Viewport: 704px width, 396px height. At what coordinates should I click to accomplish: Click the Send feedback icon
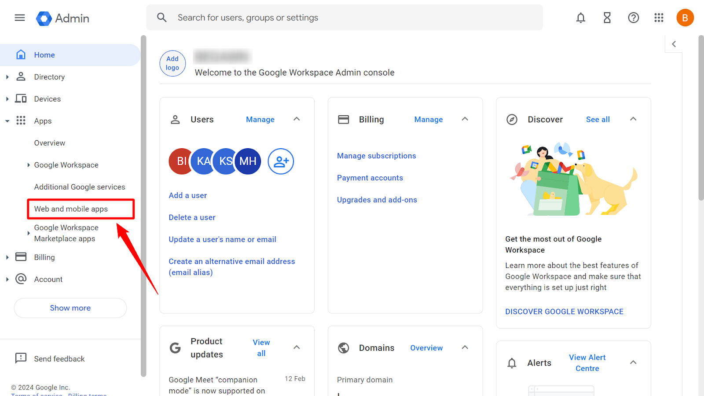(21, 358)
